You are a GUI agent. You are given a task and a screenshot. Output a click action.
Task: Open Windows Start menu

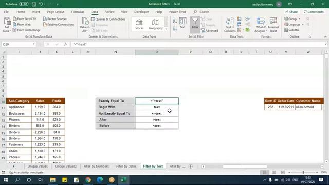point(6,180)
